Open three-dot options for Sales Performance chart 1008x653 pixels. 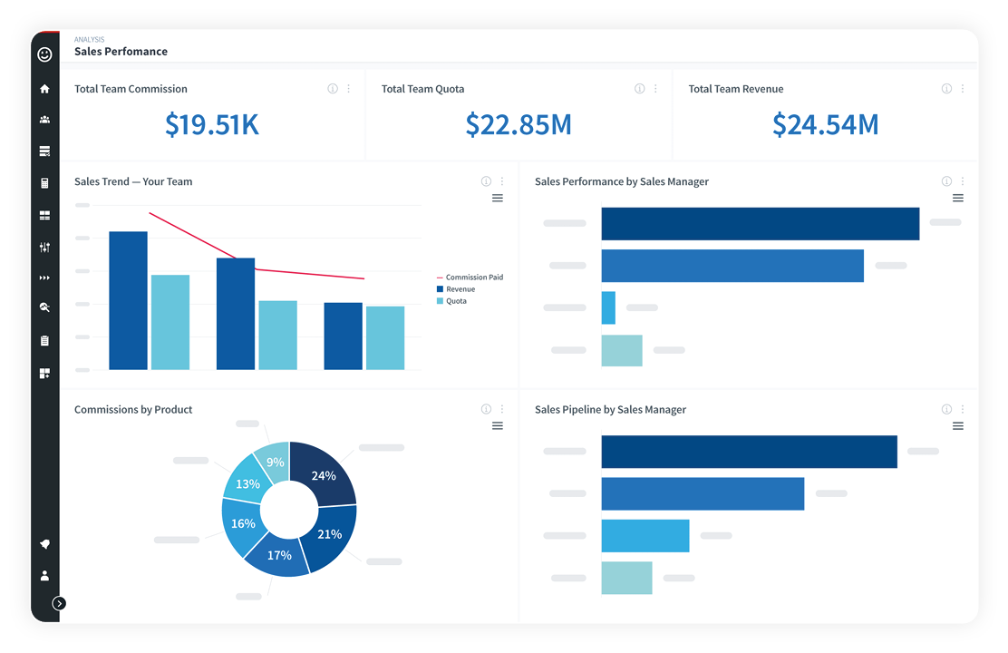click(963, 181)
